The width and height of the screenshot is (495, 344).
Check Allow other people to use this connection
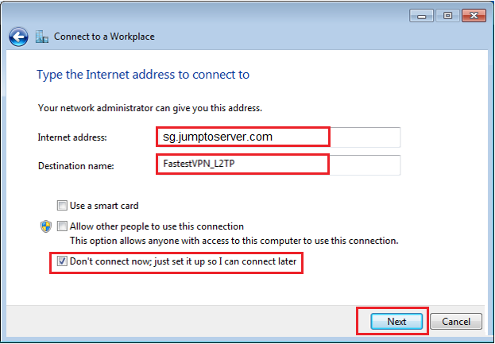(x=62, y=226)
